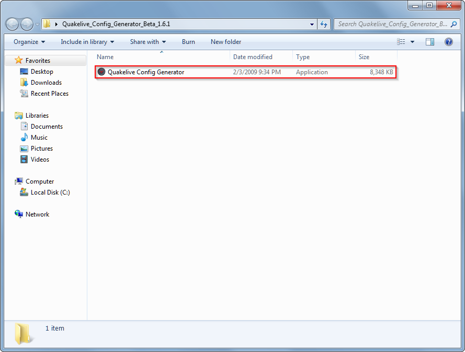Click the Back navigation arrow button
465x352 pixels.
[13, 24]
